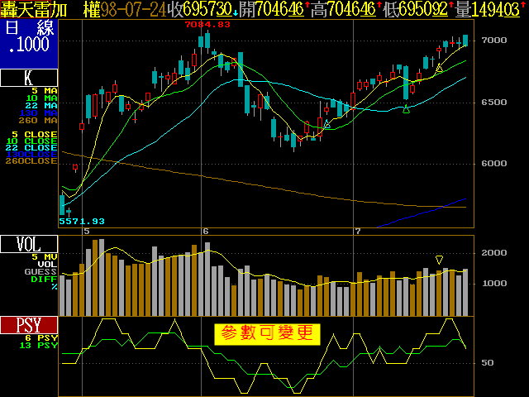Click the 日線 daily period box

[29, 36]
